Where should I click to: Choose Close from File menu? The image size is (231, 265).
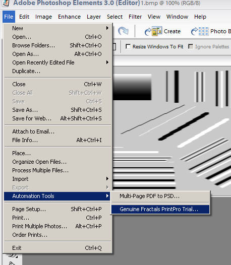(x=57, y=84)
